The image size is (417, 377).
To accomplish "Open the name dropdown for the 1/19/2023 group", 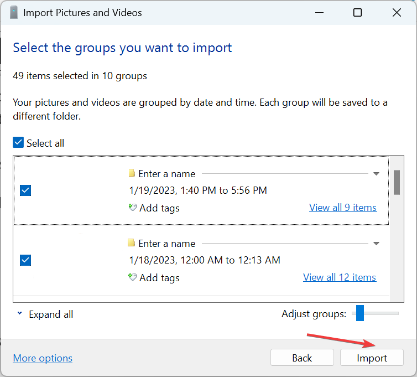I will point(376,174).
